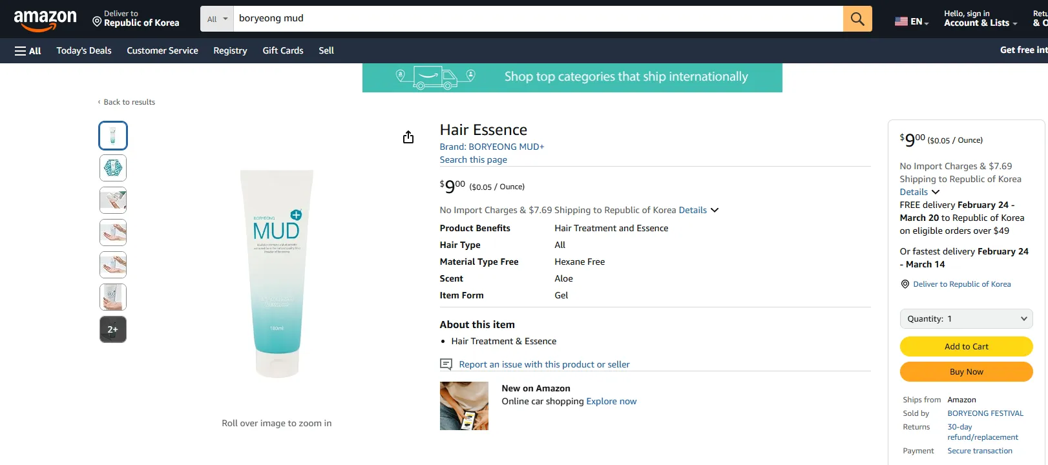Viewport: 1048px width, 465px height.
Task: Click the search input field
Action: pyautogui.click(x=538, y=19)
